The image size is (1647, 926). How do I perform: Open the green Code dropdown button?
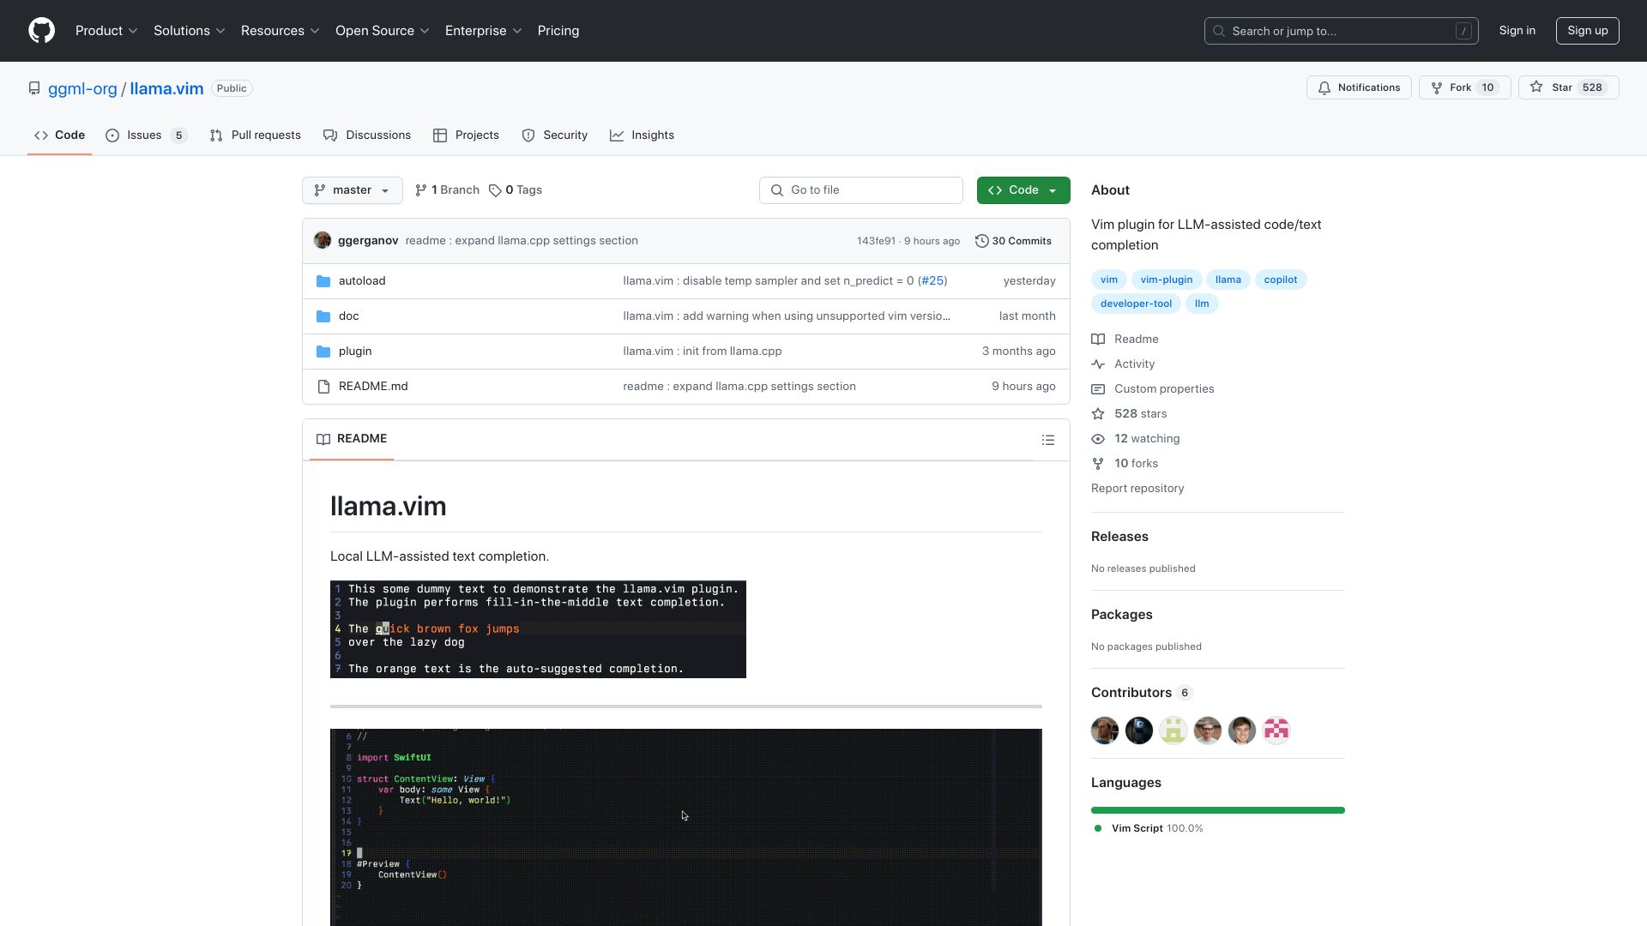tap(1023, 190)
